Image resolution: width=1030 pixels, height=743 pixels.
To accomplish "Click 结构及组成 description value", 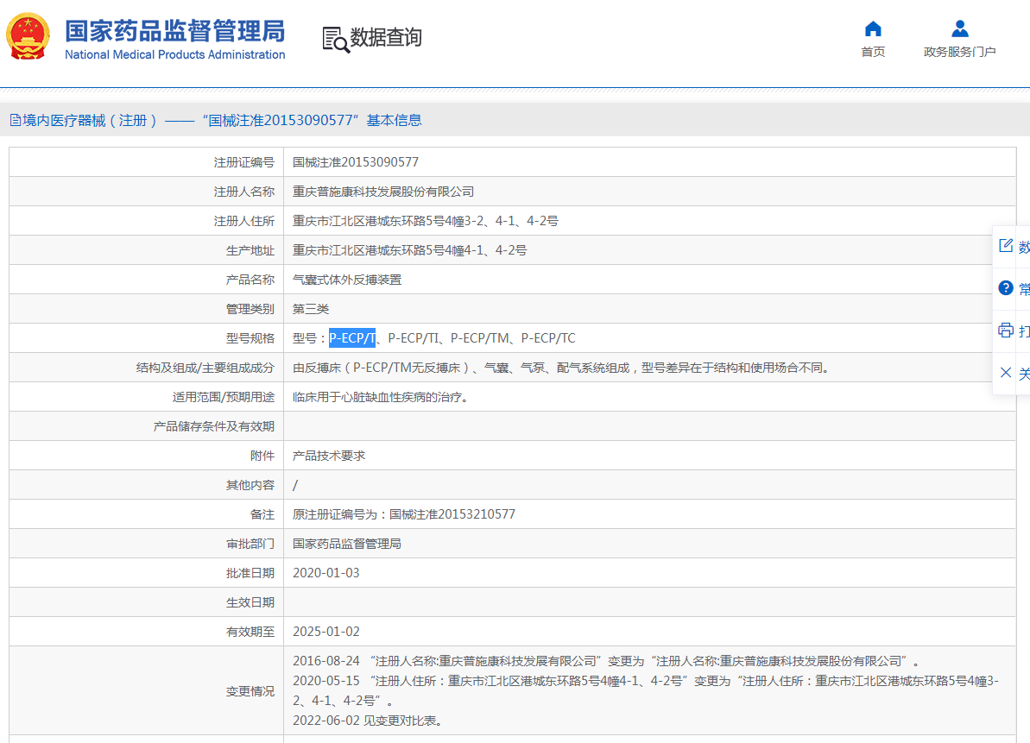I will (x=562, y=368).
